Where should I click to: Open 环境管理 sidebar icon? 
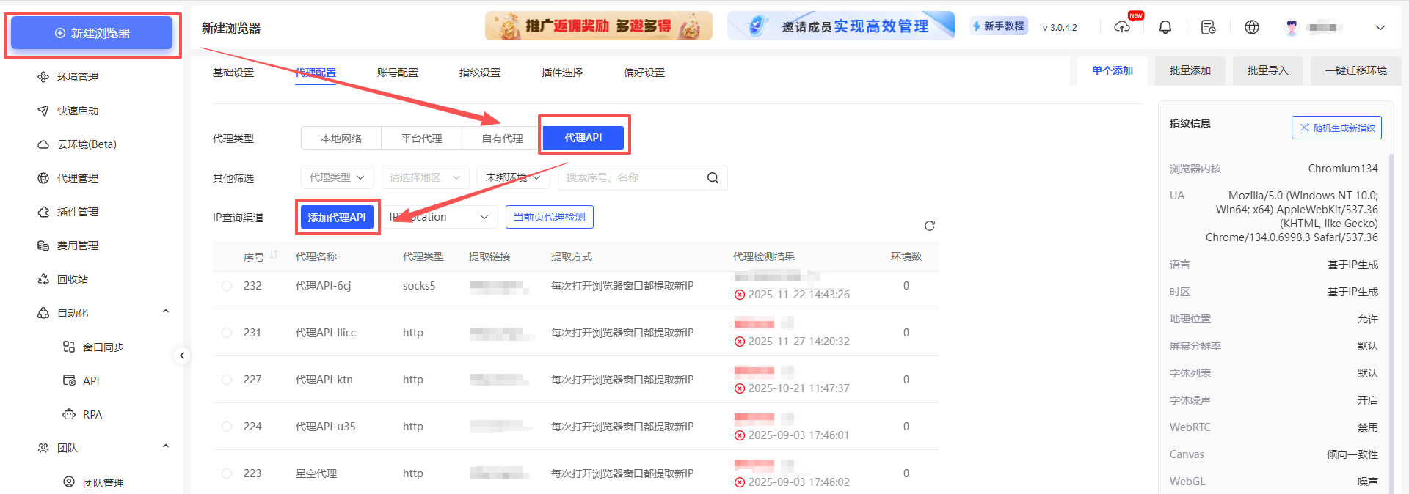click(43, 77)
